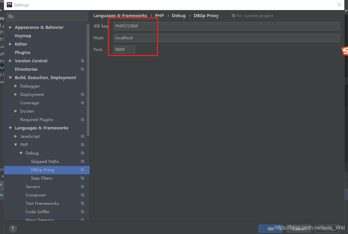Viewport: 348px width, 234px height.
Task: Collapse the PHP node arrow
Action: pos(15,145)
